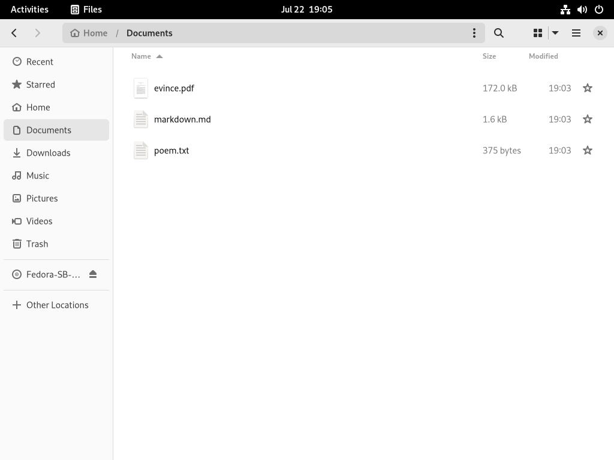The height and width of the screenshot is (460, 614).
Task: Sort files by the Name column
Action: tap(141, 56)
